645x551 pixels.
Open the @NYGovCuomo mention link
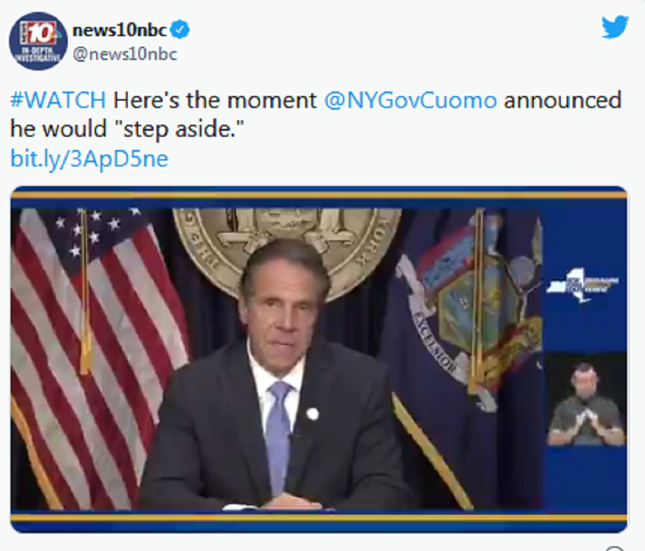411,100
